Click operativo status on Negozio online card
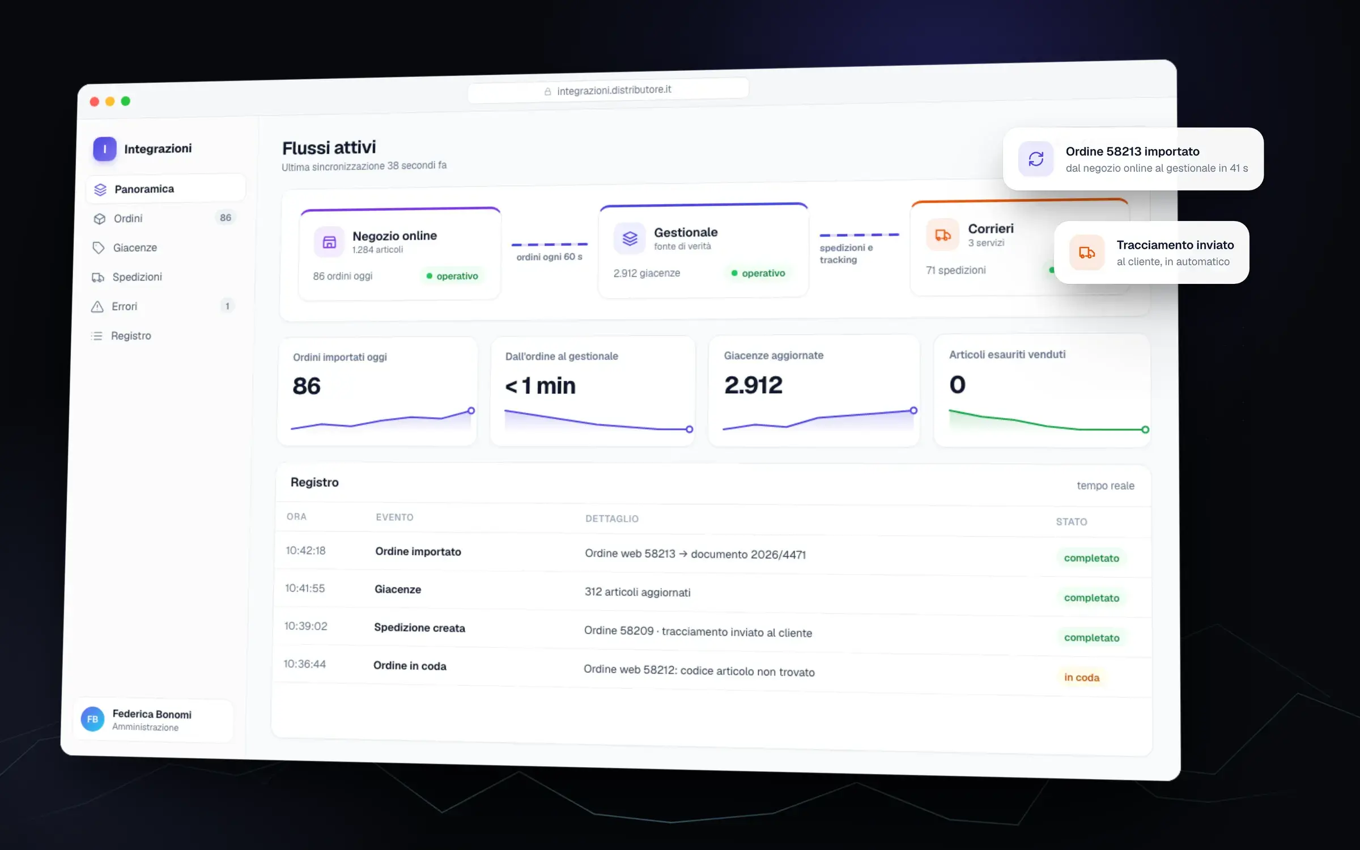1360x850 pixels. pos(452,276)
